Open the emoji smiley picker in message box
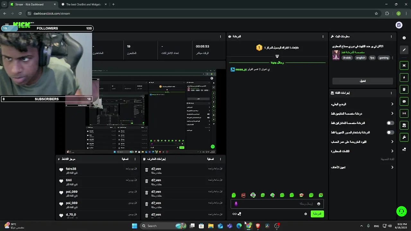411x231 pixels. [319, 204]
